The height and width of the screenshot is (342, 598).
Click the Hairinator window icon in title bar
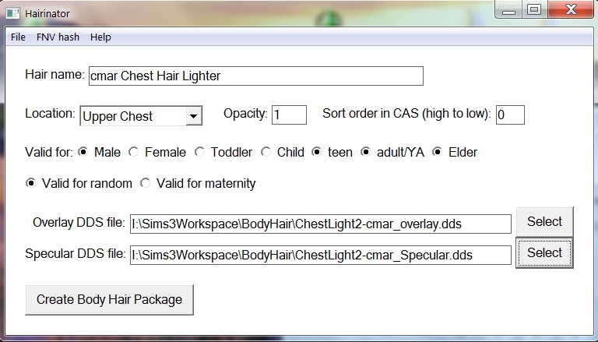(12, 13)
